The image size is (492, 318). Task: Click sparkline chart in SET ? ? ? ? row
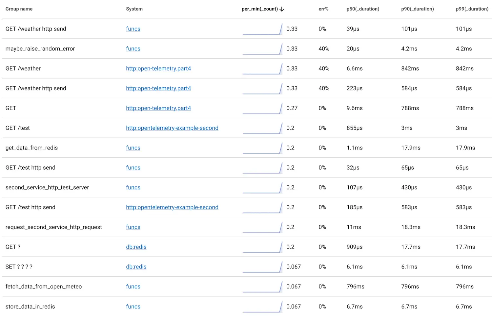tap(262, 267)
